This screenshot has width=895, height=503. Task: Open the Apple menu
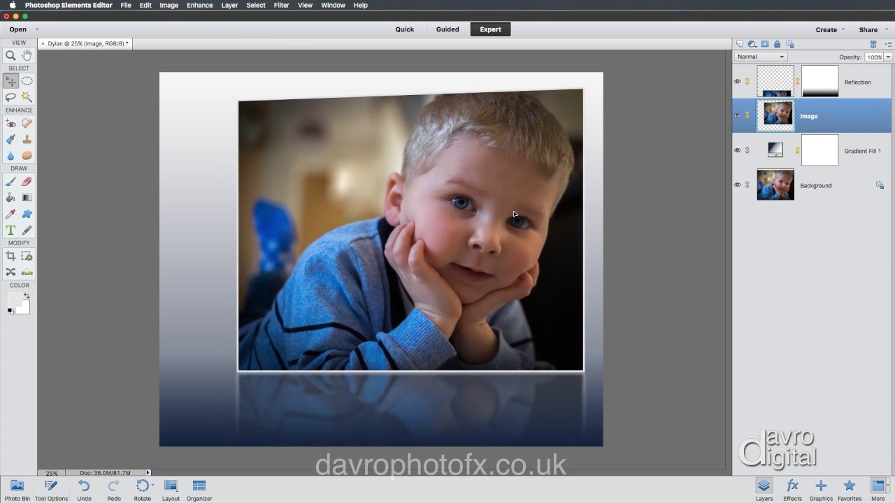click(x=13, y=5)
